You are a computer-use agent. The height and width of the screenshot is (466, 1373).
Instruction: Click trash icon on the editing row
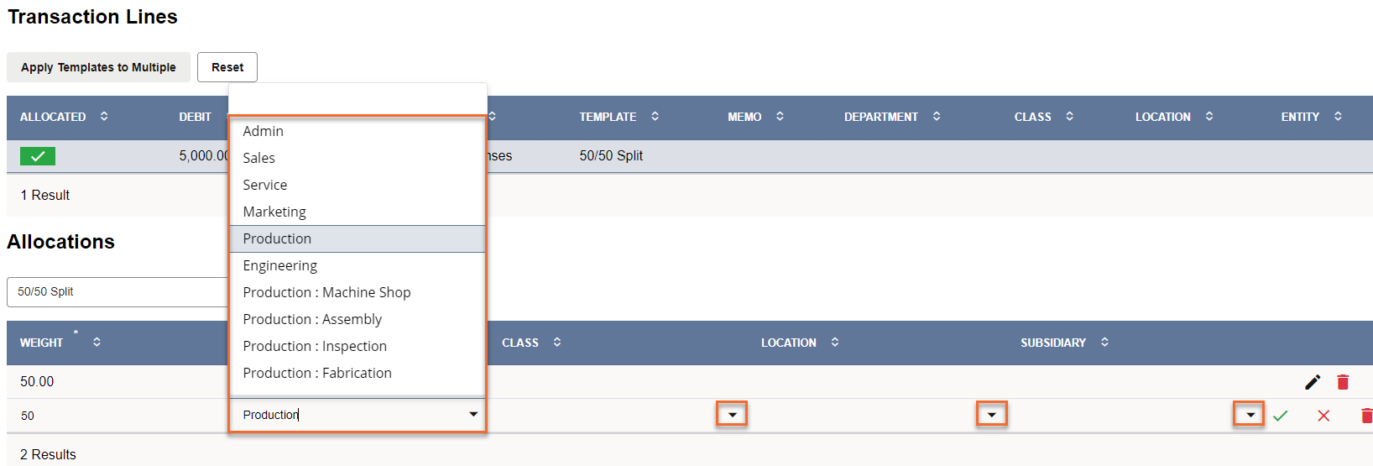coord(1365,416)
